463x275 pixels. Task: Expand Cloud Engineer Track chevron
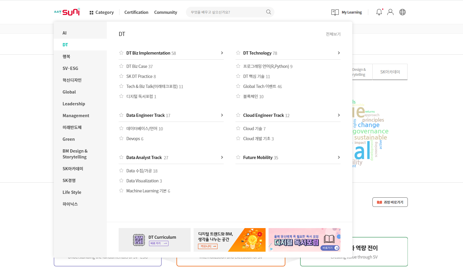(339, 115)
